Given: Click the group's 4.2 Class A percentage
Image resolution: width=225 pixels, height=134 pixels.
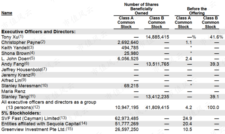Looking at the screenshot, I should [x=189, y=107].
